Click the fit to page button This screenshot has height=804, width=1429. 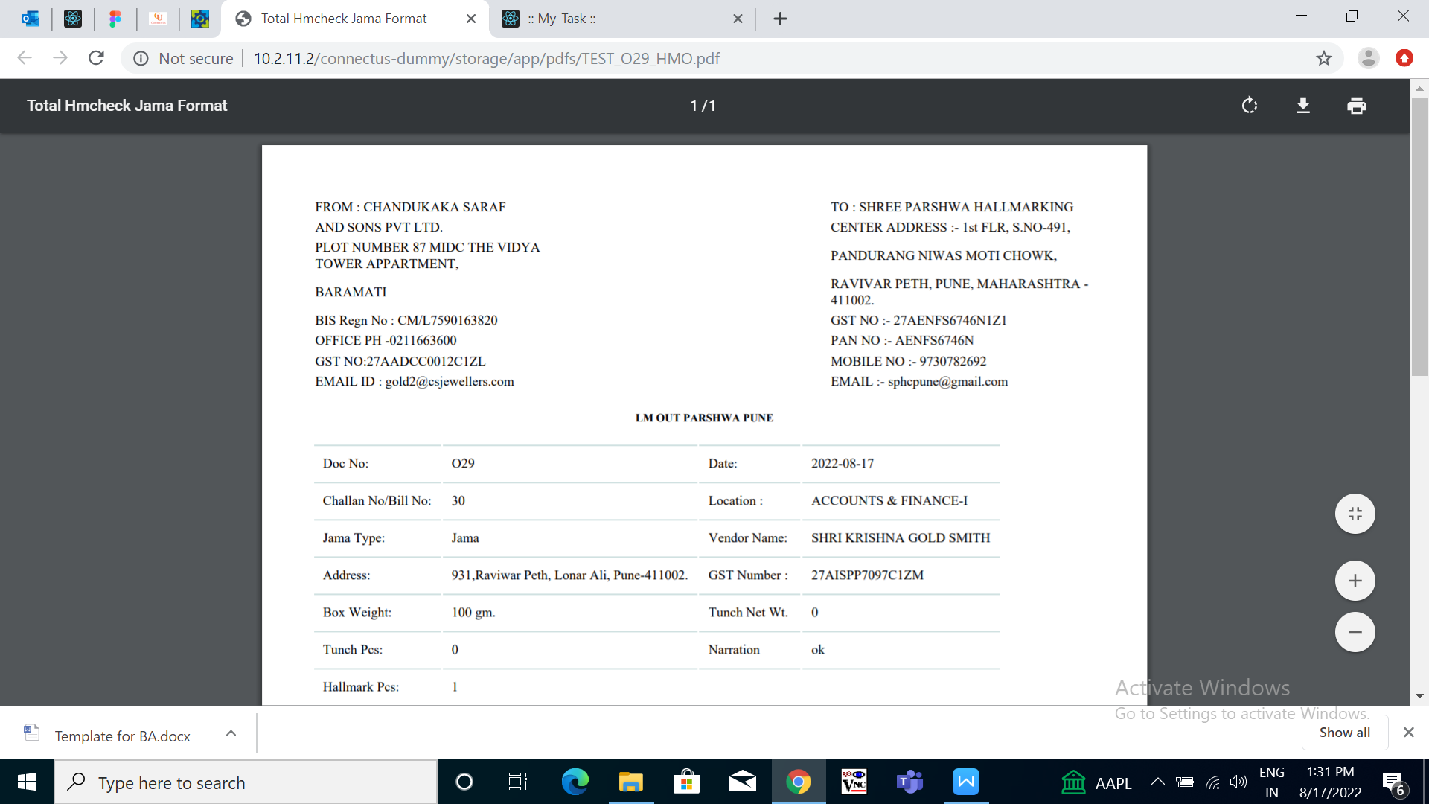(1355, 514)
